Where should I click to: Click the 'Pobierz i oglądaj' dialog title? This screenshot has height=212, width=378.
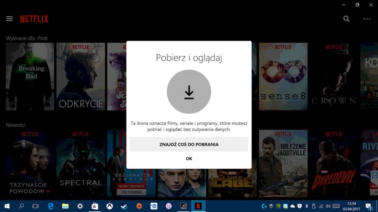click(x=189, y=58)
